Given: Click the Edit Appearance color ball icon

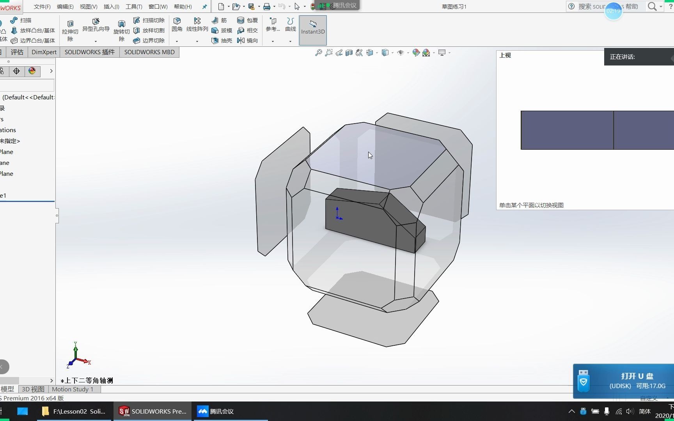Looking at the screenshot, I should (416, 53).
